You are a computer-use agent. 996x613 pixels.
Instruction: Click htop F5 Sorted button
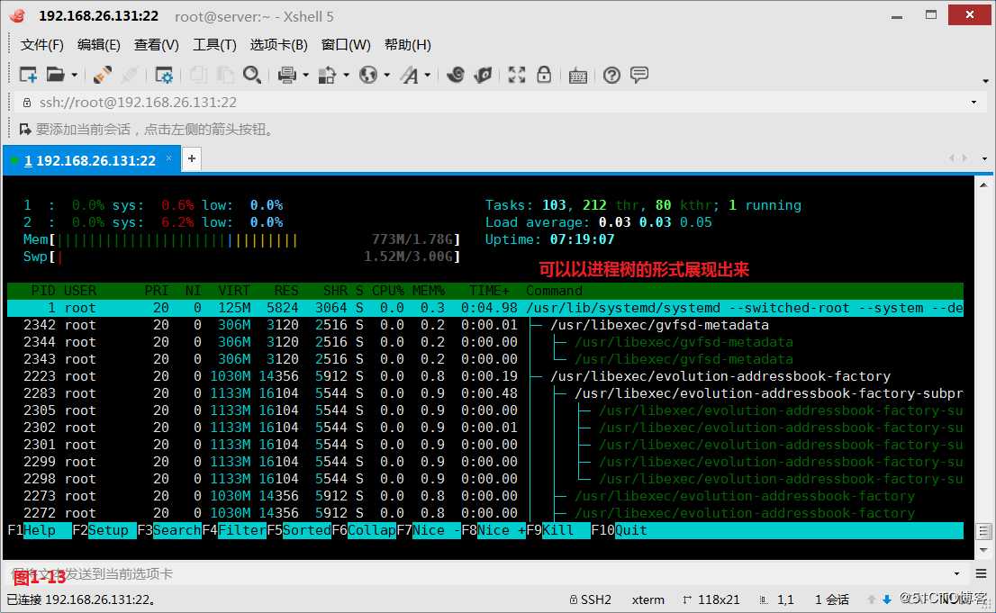click(299, 530)
